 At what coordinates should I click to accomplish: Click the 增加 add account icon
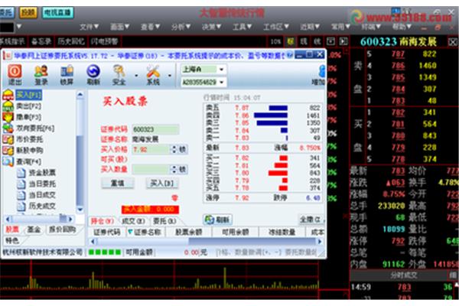(319, 75)
